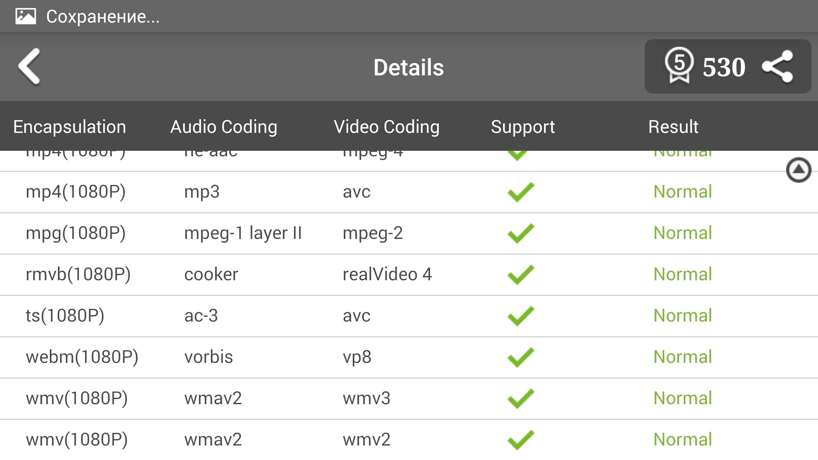Tap the checkmark in the mpg(1080P) row

pyautogui.click(x=521, y=233)
